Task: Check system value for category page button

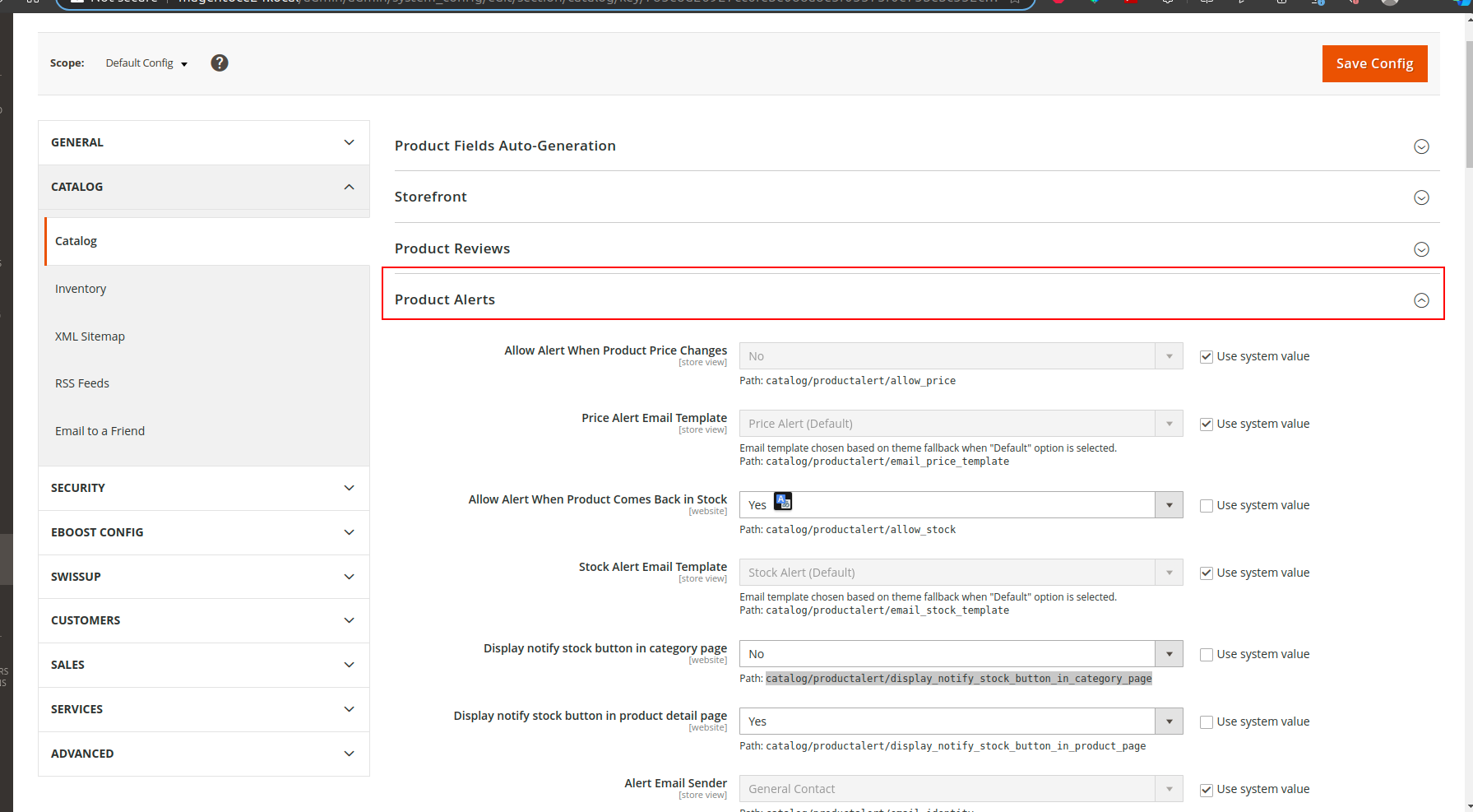Action: click(x=1206, y=655)
